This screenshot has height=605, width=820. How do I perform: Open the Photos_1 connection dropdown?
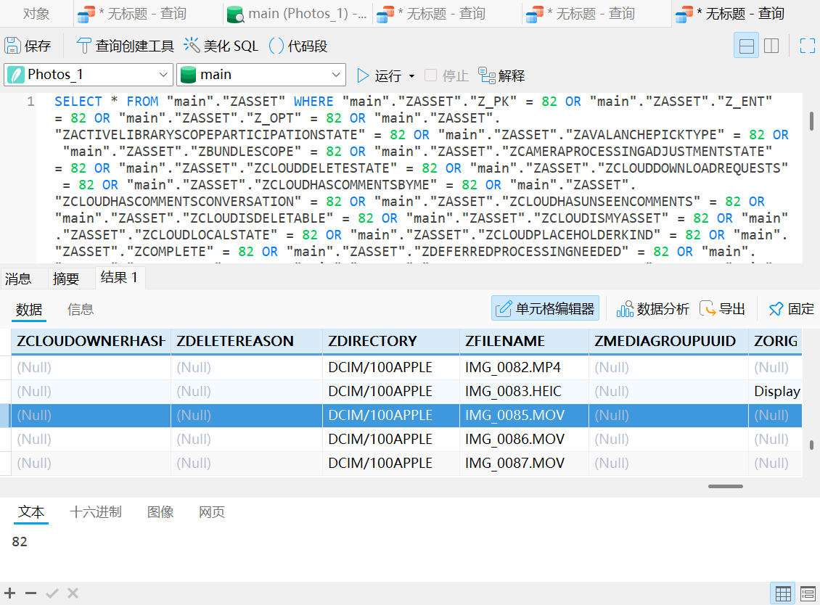pos(89,75)
